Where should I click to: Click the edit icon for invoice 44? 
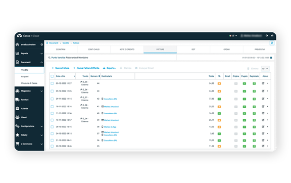pos(263,83)
